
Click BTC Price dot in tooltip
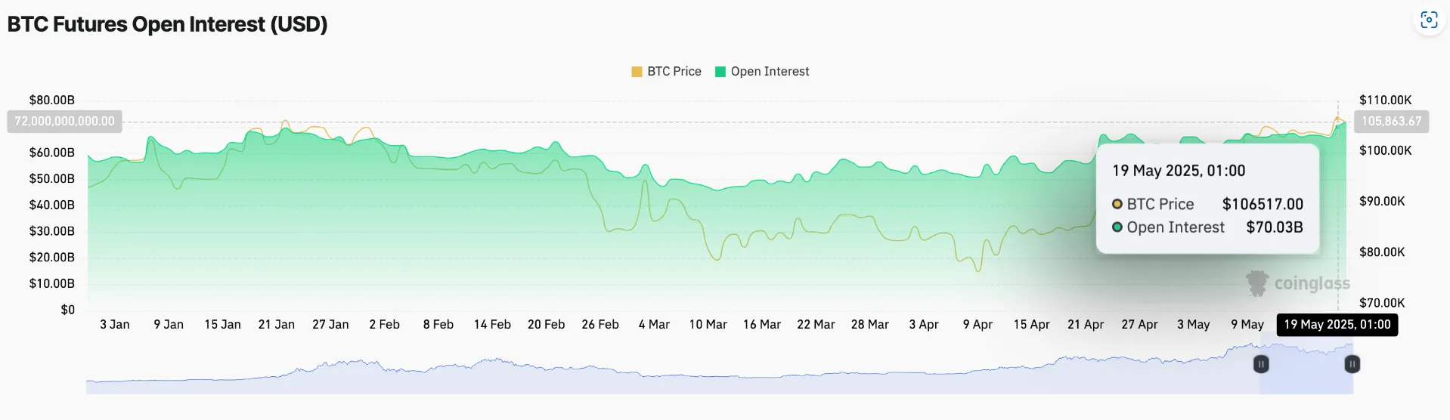(x=1117, y=204)
